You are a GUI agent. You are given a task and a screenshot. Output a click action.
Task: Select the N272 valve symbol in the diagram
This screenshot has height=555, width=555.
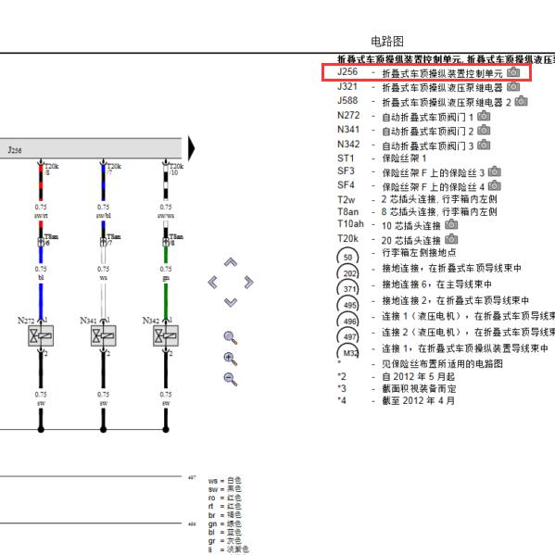pyautogui.click(x=41, y=335)
